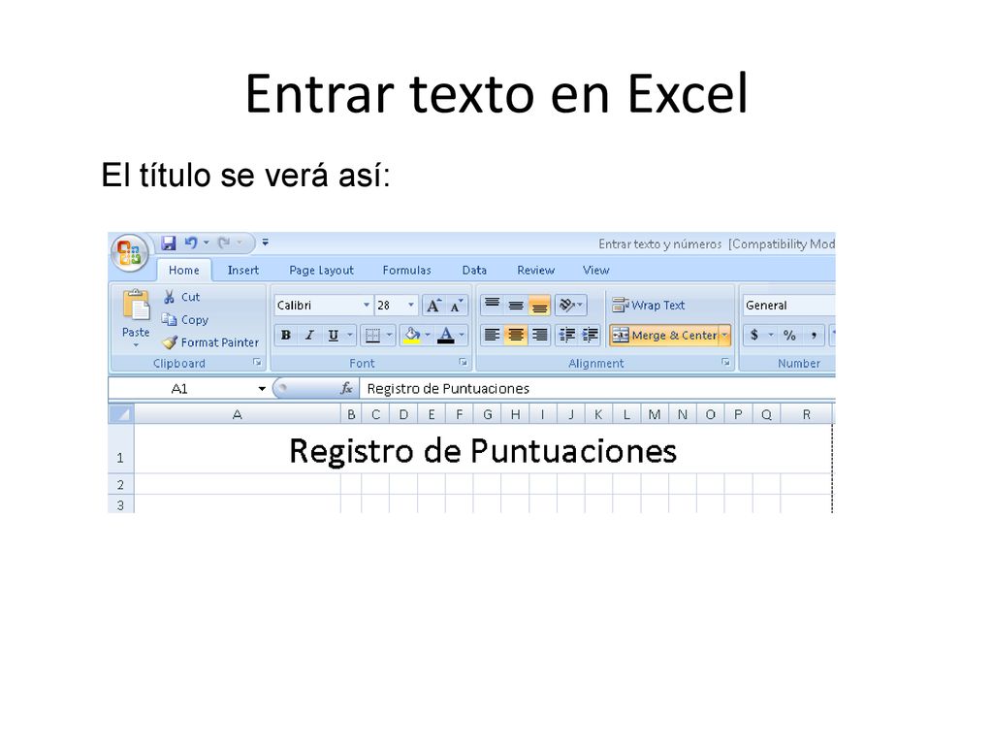Click the Redo arrow icon
This screenshot has height=745, width=993.
224,243
